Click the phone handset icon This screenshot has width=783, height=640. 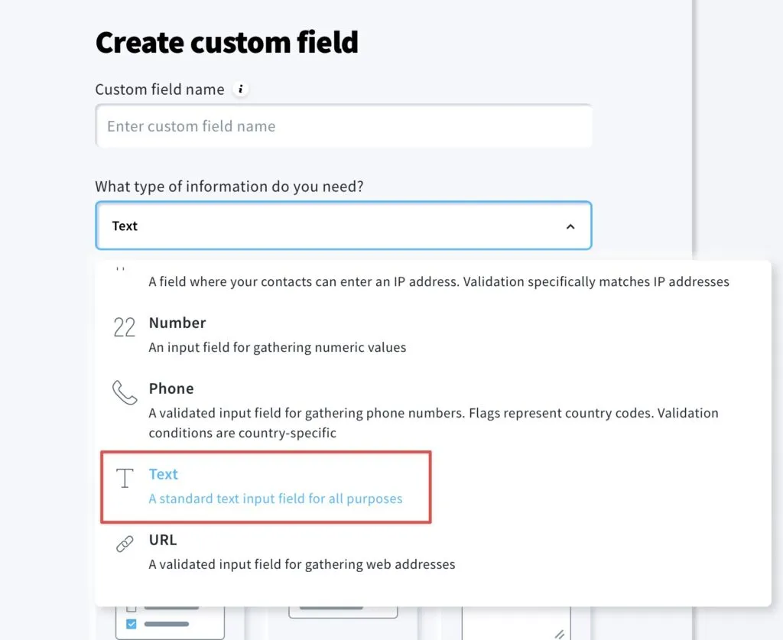[x=125, y=392]
